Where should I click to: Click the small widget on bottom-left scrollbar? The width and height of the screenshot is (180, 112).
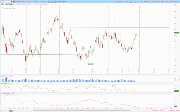click(x=11, y=111)
